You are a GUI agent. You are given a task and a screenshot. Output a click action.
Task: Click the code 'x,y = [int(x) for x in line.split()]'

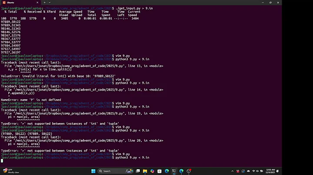coord(40,69)
